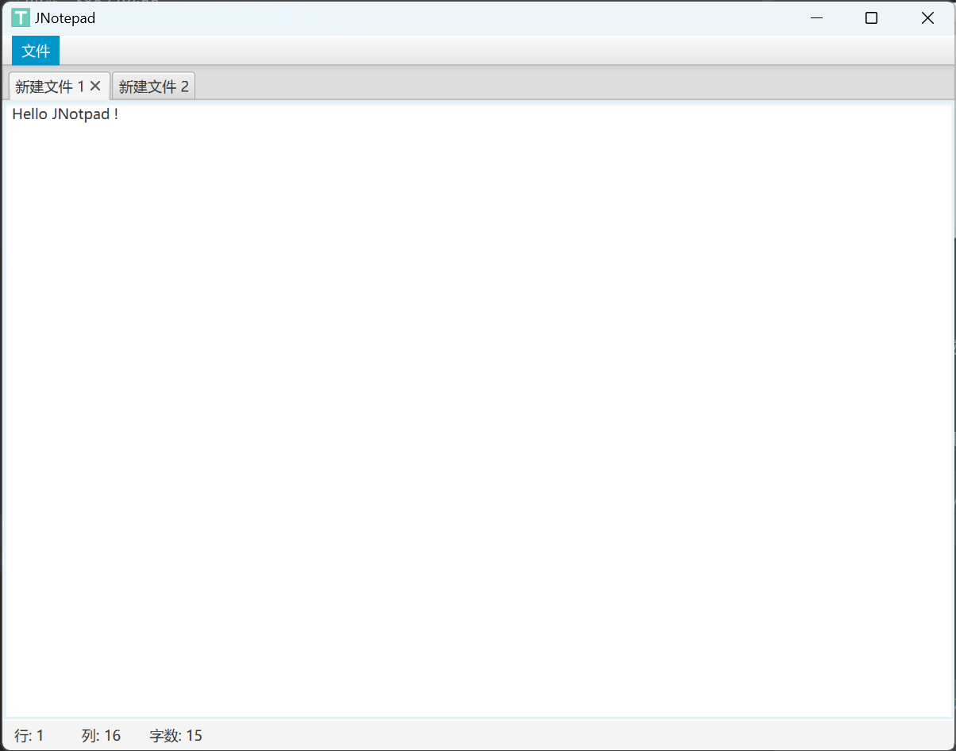The width and height of the screenshot is (956, 751).
Task: Minimize the JNotepad window
Action: (x=816, y=17)
